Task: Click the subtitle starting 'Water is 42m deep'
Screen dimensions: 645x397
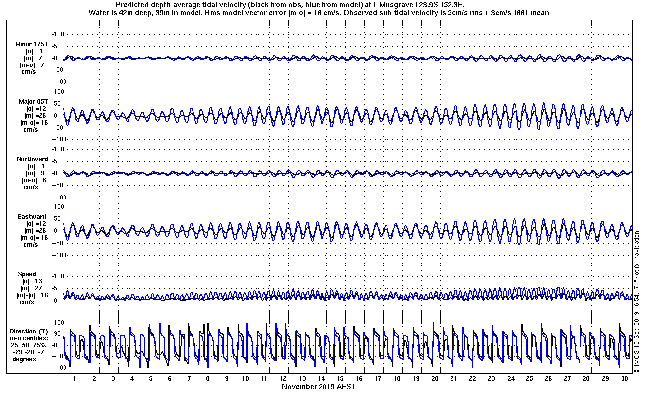Action: 319,13
